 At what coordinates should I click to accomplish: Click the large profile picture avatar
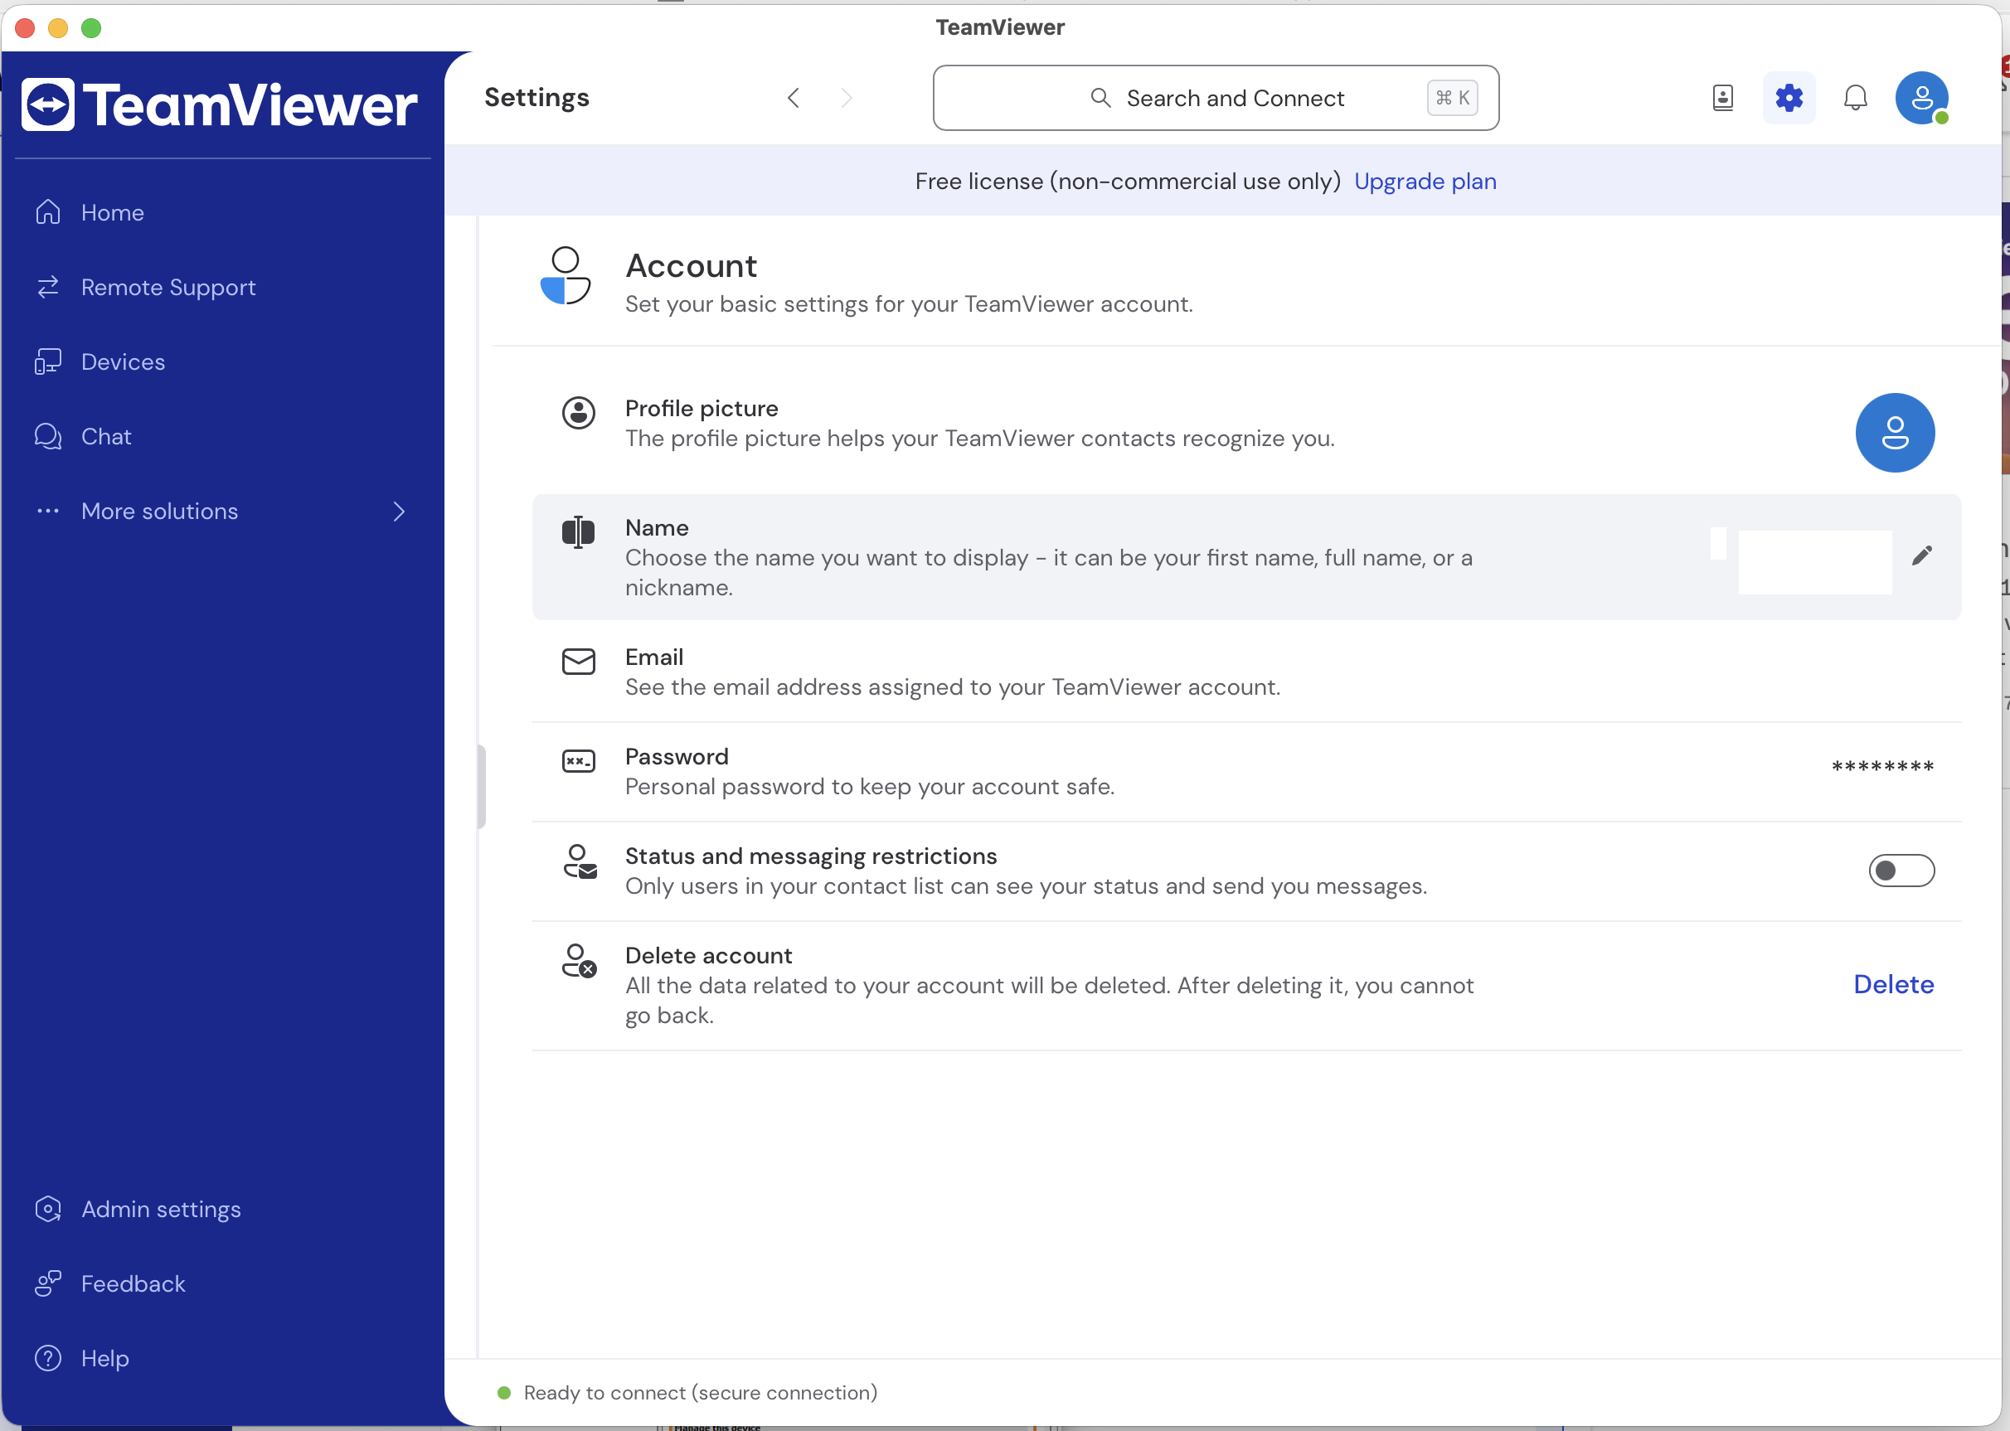tap(1895, 433)
